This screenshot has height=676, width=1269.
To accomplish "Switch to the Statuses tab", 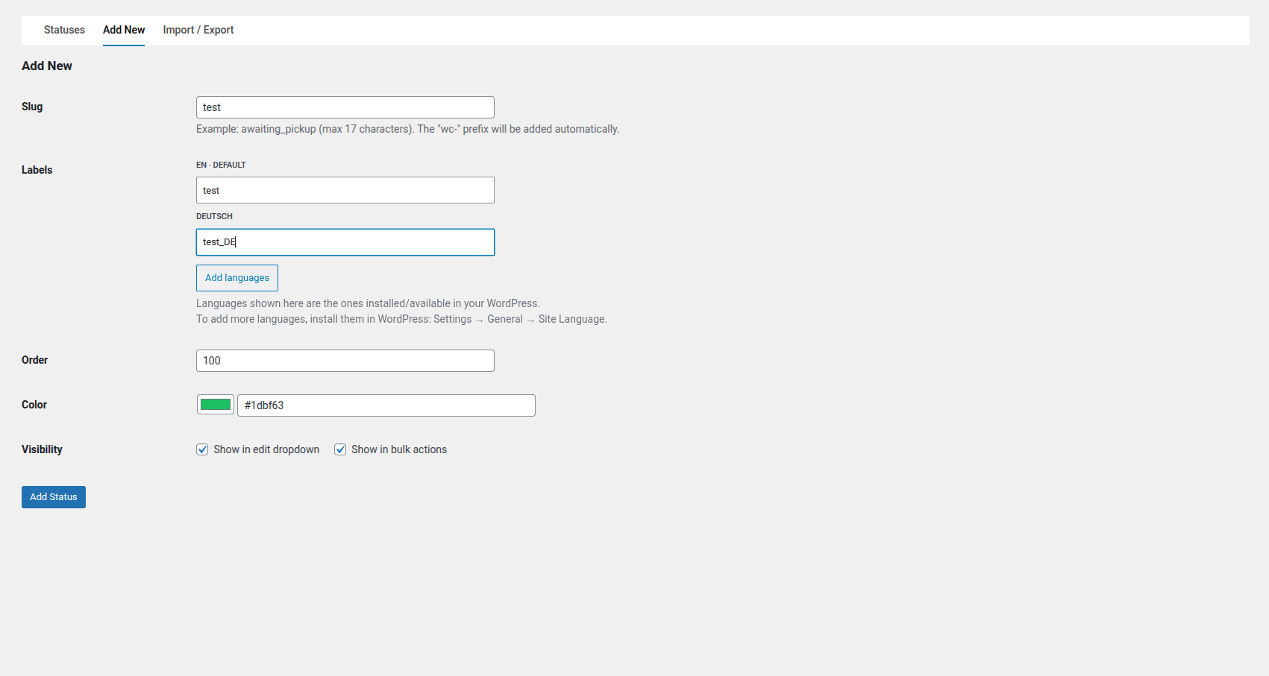I will [64, 30].
